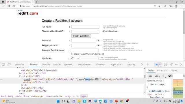This screenshot has height=104, width=185.
Task: Open the Security tab
Action: point(131,64)
